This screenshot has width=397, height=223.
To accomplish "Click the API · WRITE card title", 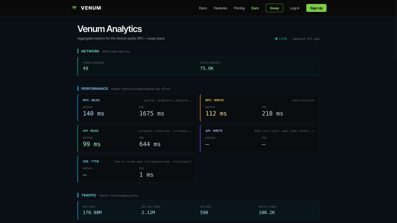I will click(x=214, y=131).
